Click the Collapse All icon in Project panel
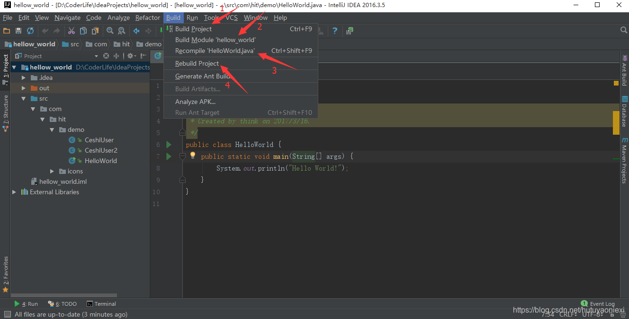 [x=116, y=56]
